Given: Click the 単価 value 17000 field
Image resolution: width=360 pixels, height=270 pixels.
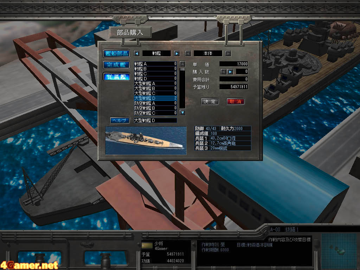Looking at the screenshot, I should pos(234,64).
